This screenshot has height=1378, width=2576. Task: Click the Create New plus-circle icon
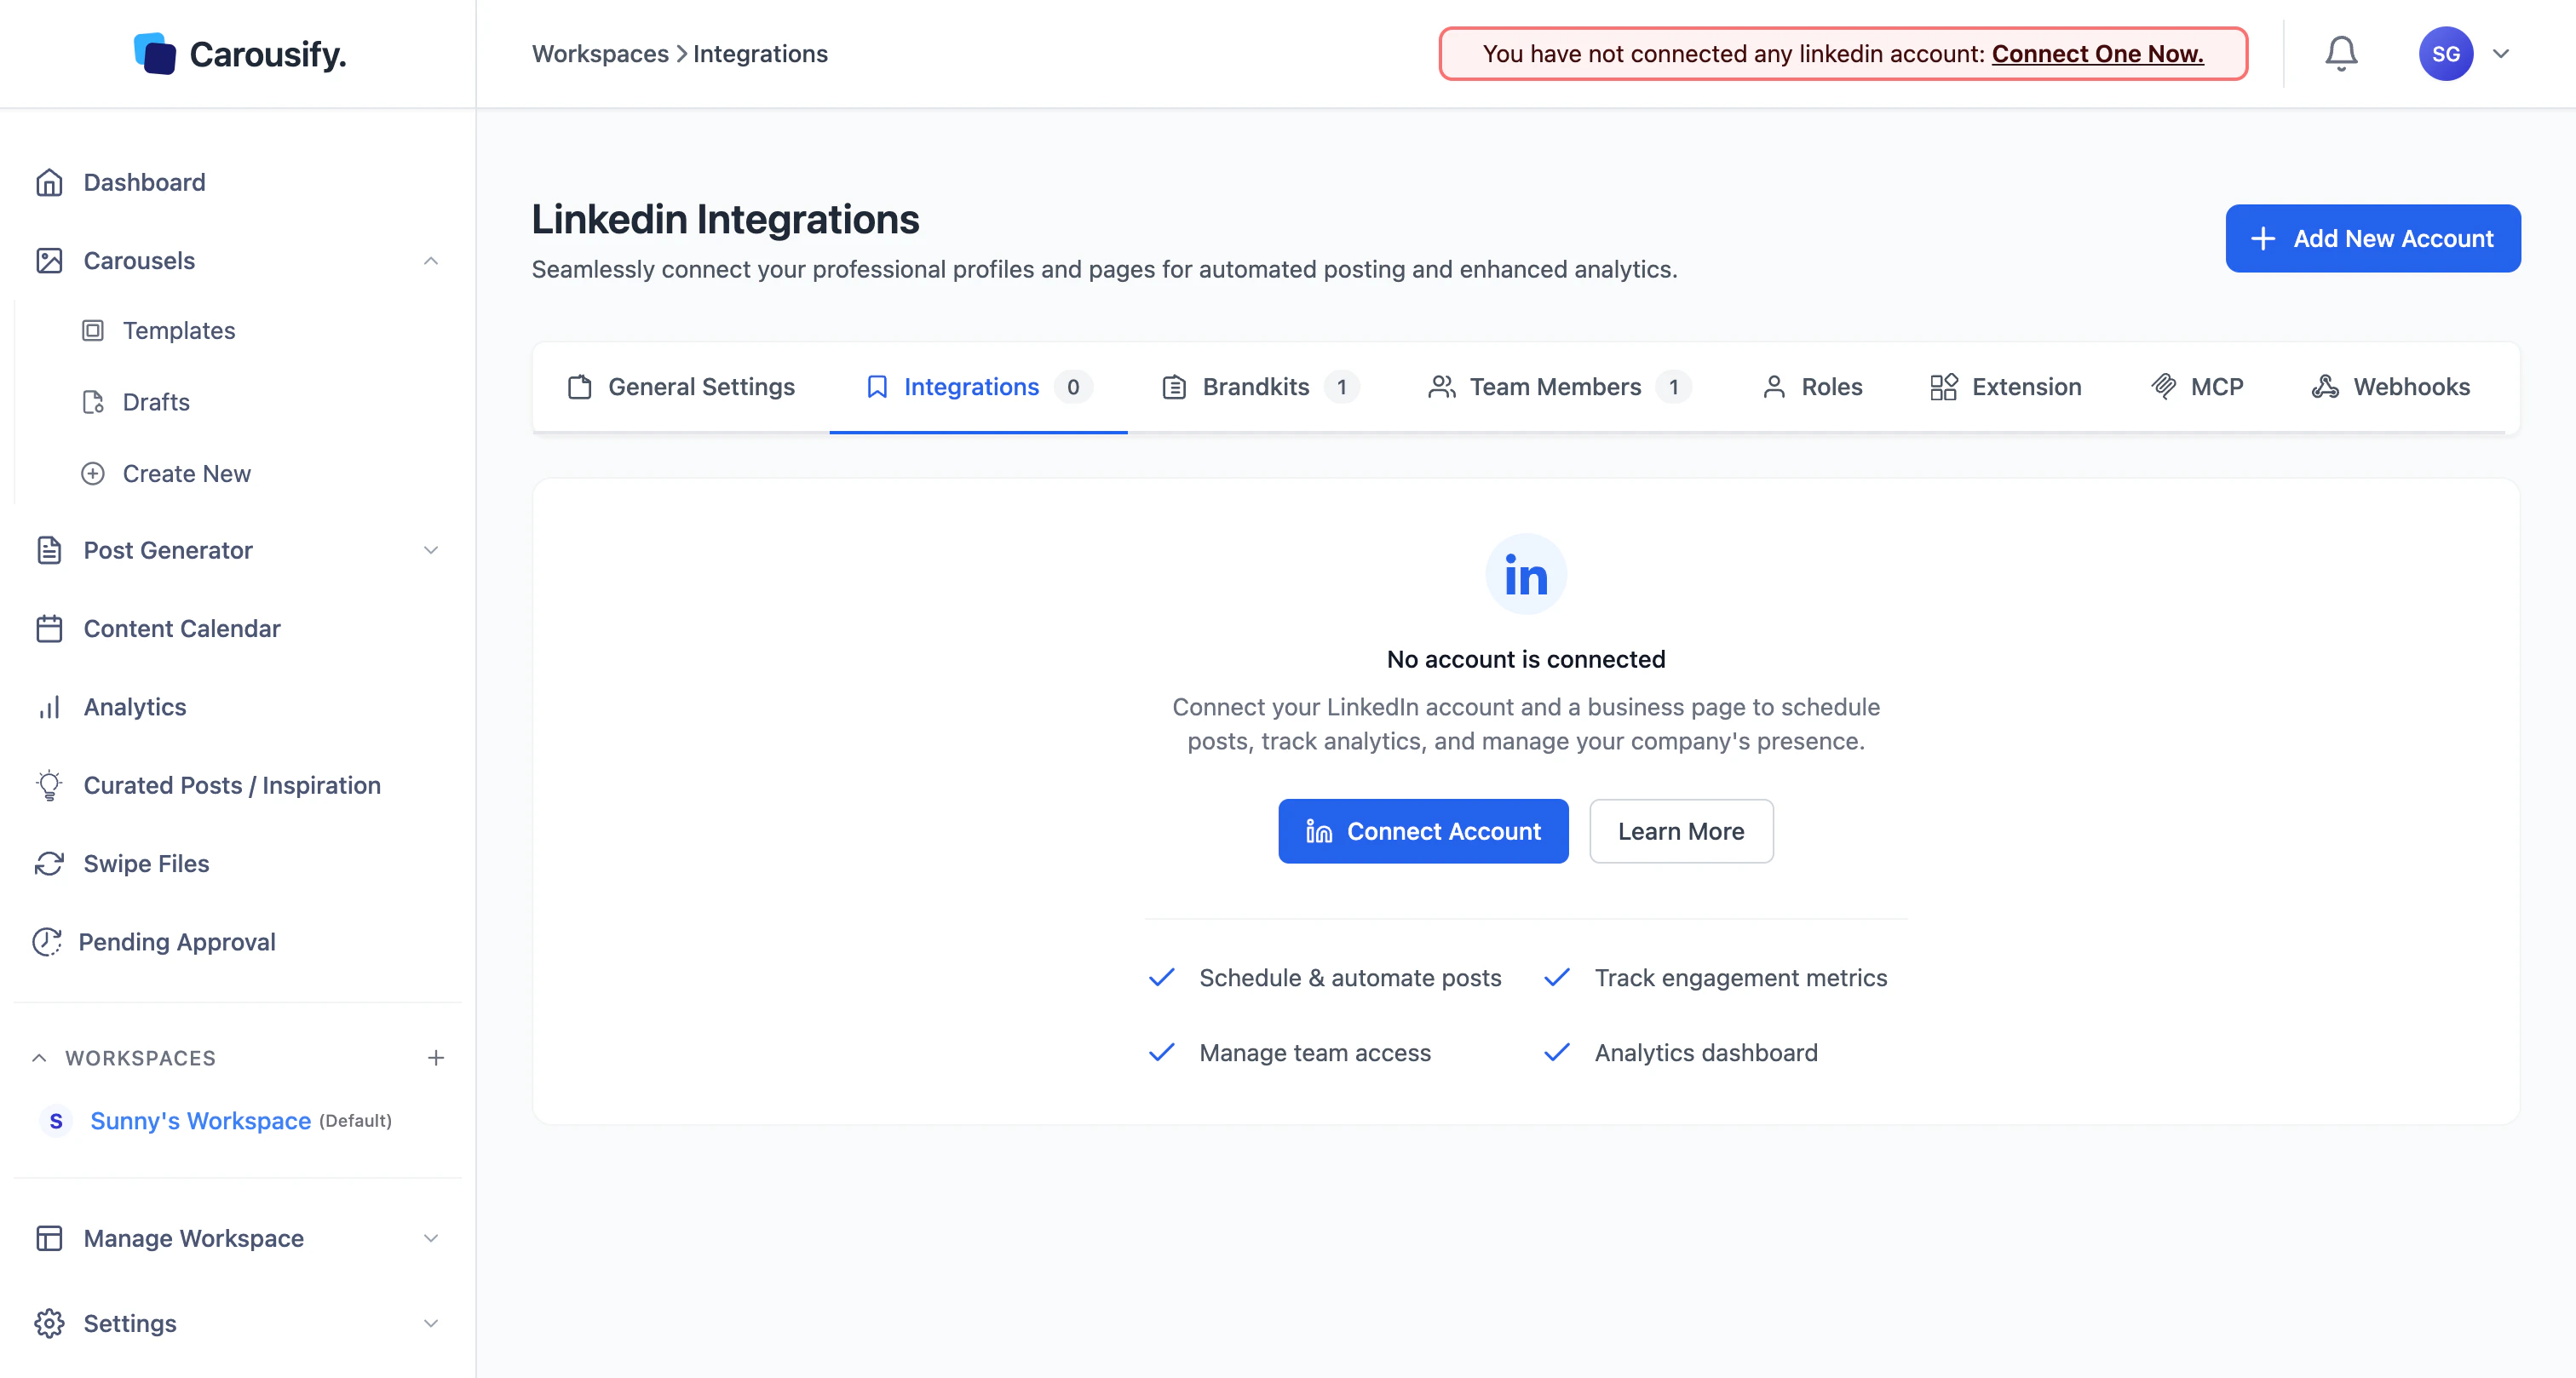93,474
